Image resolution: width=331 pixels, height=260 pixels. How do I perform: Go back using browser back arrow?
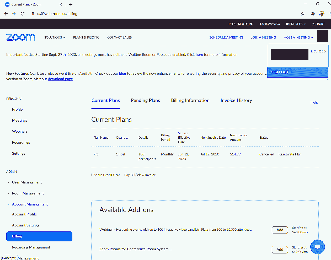6,14
